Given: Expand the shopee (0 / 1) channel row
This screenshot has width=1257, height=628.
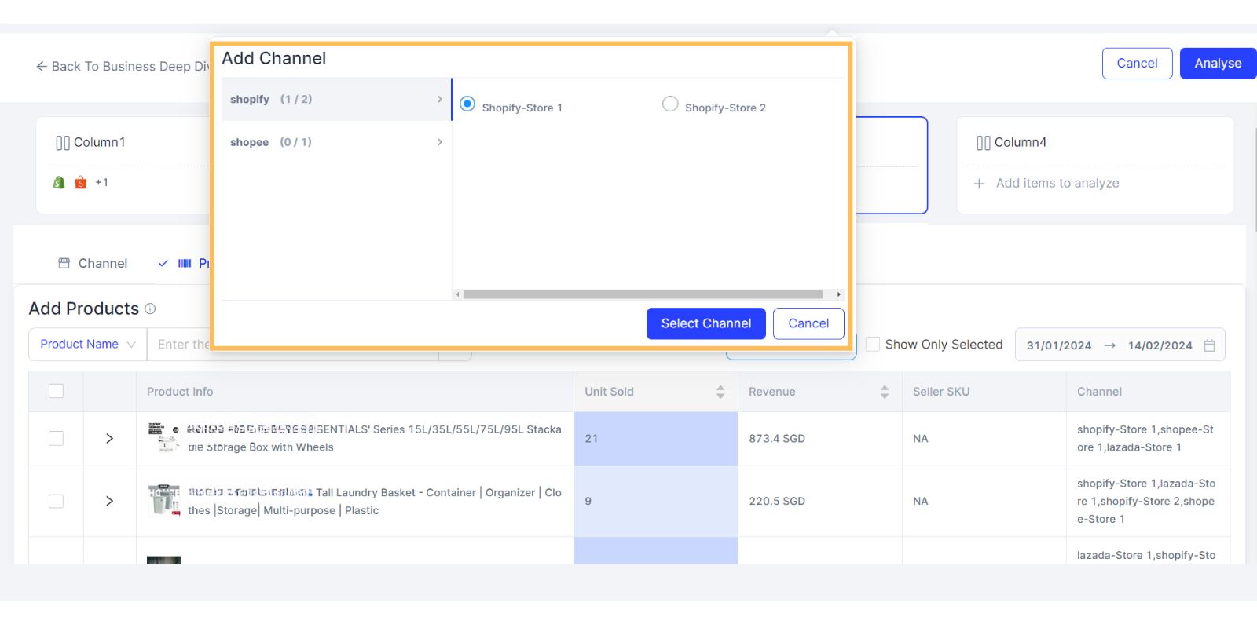Looking at the screenshot, I should point(336,142).
